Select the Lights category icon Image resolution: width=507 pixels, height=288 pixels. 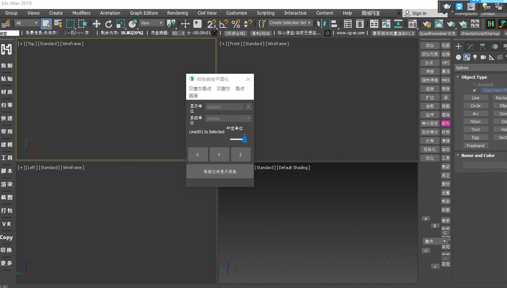click(x=475, y=57)
